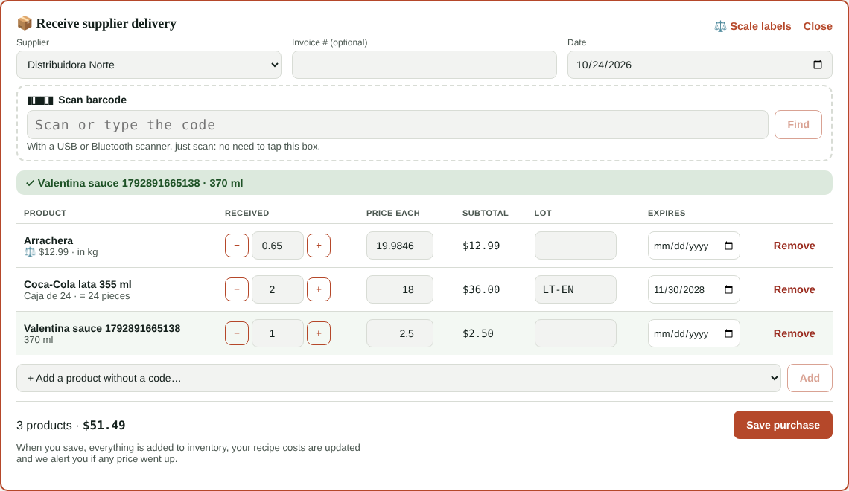The image size is (849, 491).
Task: Click the Scan or type the code field
Action: [398, 124]
